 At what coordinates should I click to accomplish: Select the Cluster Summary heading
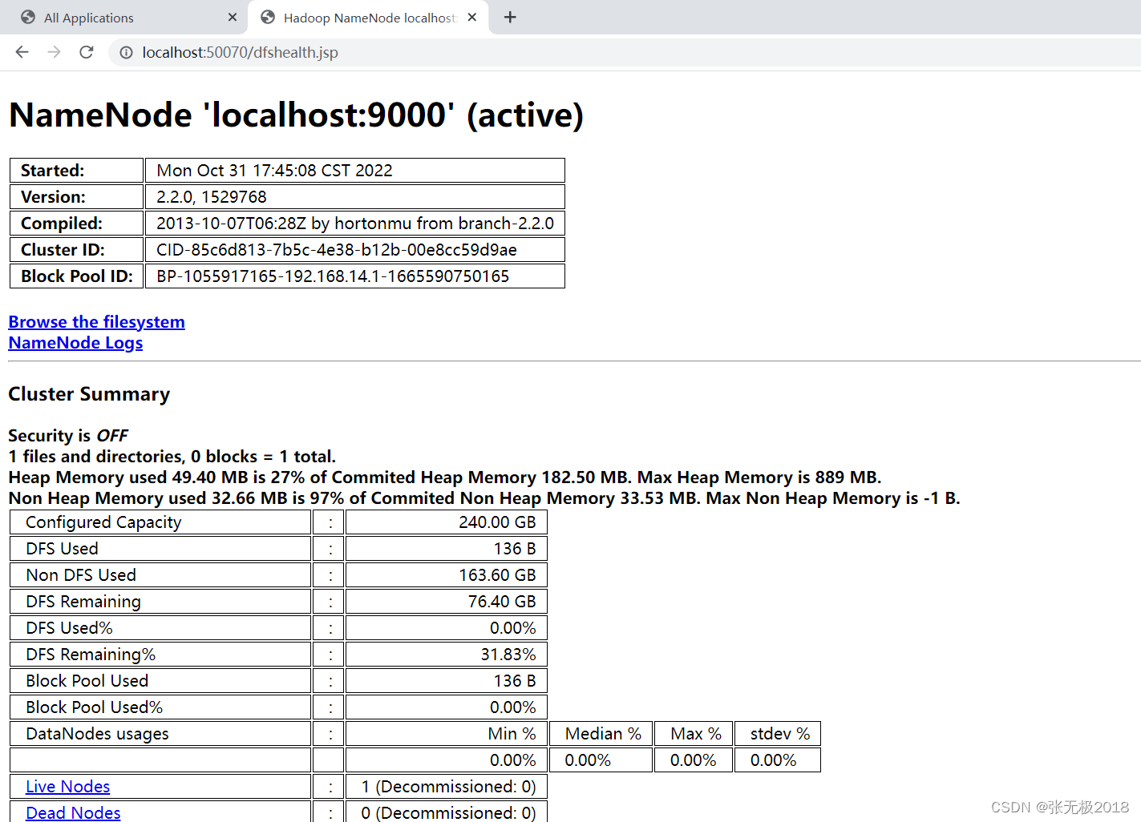coord(89,394)
